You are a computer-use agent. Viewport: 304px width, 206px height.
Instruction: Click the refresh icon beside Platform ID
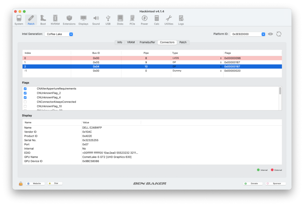[279, 34]
